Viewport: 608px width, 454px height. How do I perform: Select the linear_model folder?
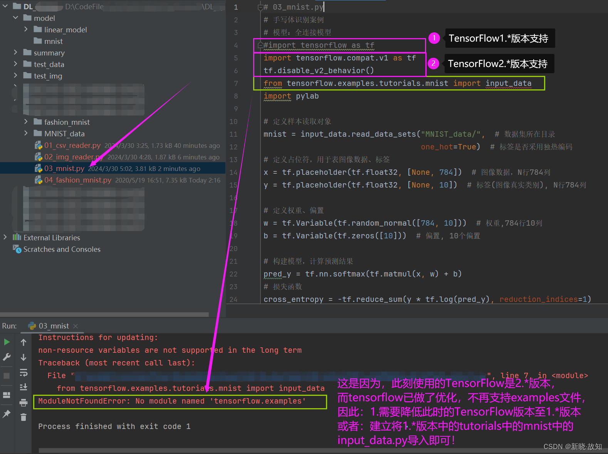(x=66, y=30)
